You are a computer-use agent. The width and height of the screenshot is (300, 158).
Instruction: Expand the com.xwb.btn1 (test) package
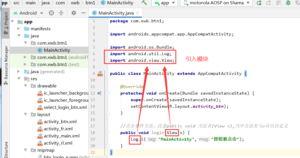(x=25, y=65)
